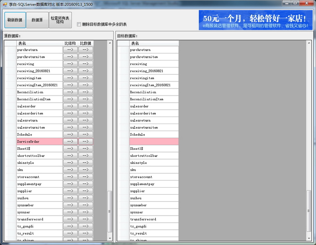This screenshot has width=316, height=245.
Task: Compare data for tz_gongdi table
Action: coord(86,226)
